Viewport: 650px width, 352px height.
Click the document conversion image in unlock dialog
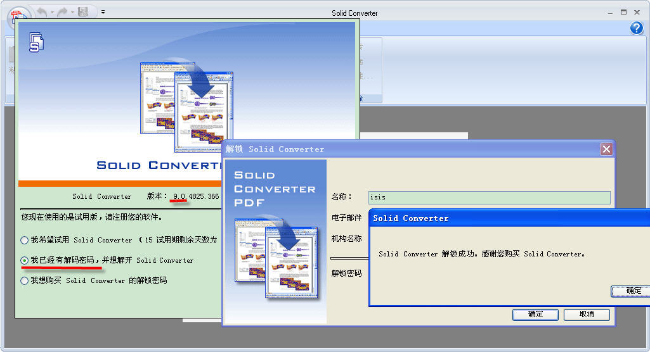pyautogui.click(x=276, y=257)
